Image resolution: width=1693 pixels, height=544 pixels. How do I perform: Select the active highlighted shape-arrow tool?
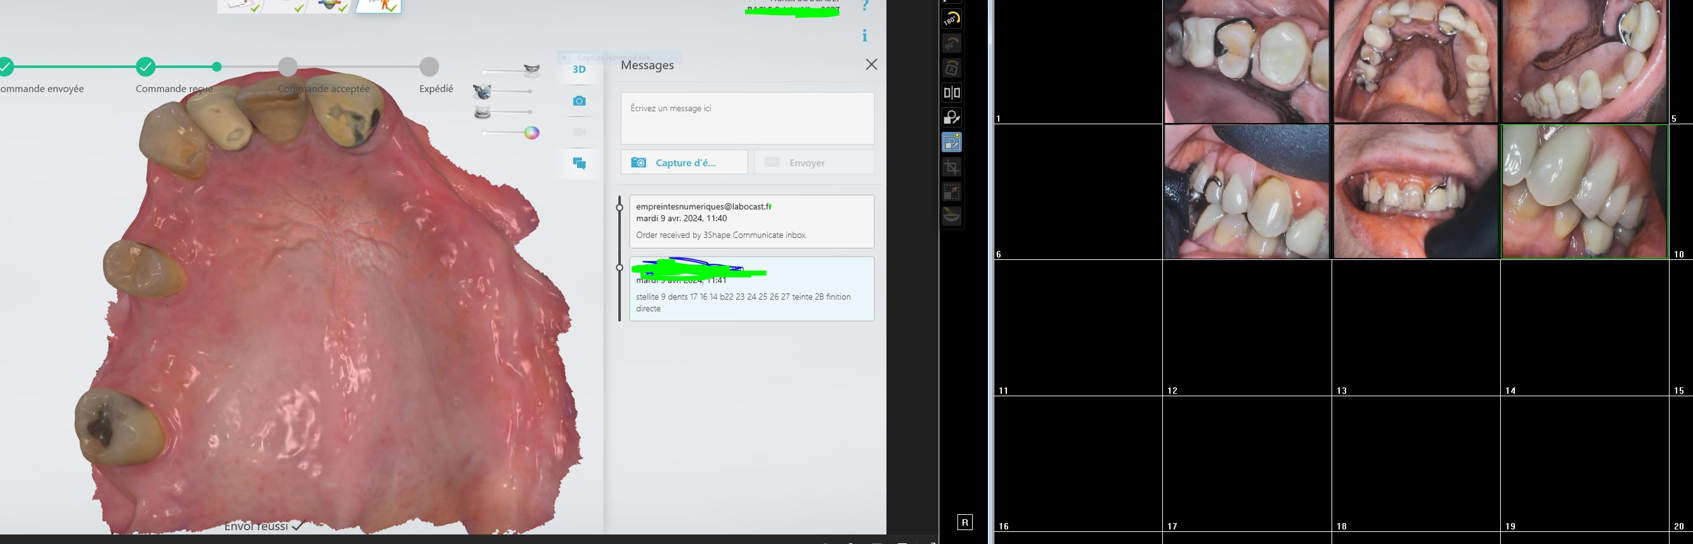pyautogui.click(x=951, y=142)
